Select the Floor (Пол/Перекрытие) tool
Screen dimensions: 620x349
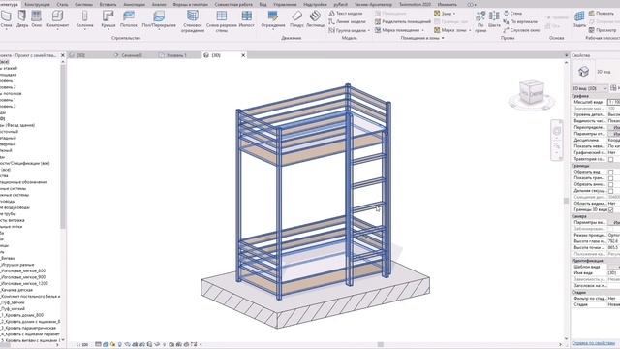coord(159,18)
